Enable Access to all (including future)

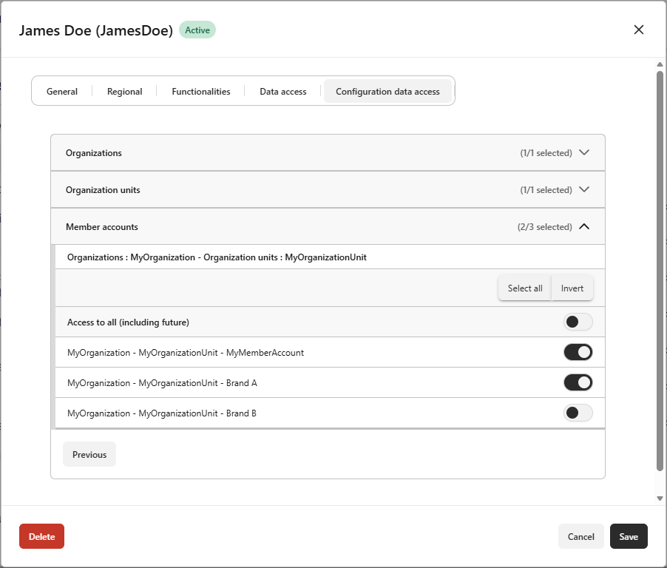pyautogui.click(x=578, y=322)
